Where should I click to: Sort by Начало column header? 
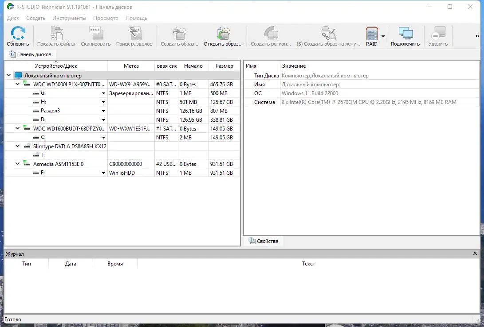[x=193, y=66]
